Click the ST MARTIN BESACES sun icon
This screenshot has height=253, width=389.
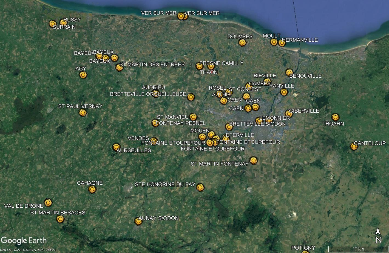(60, 219)
